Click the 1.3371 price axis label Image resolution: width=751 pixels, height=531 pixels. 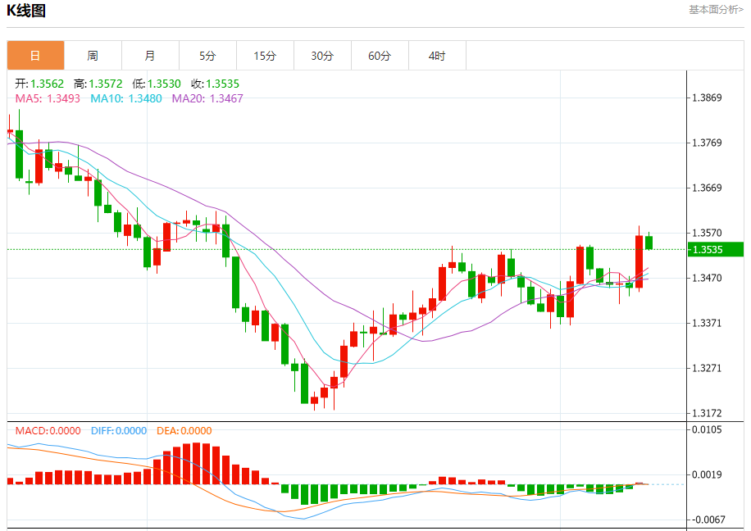point(707,323)
